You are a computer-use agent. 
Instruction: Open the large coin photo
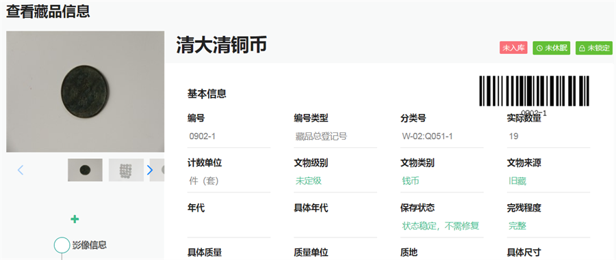86,91
